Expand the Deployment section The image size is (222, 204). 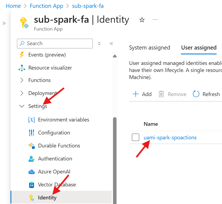pyautogui.click(x=22, y=93)
